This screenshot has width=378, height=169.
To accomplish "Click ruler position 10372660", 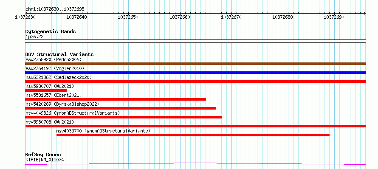I will tap(180, 17).
